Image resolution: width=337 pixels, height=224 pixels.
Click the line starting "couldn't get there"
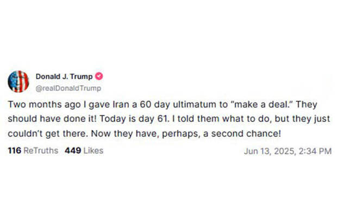(x=145, y=133)
